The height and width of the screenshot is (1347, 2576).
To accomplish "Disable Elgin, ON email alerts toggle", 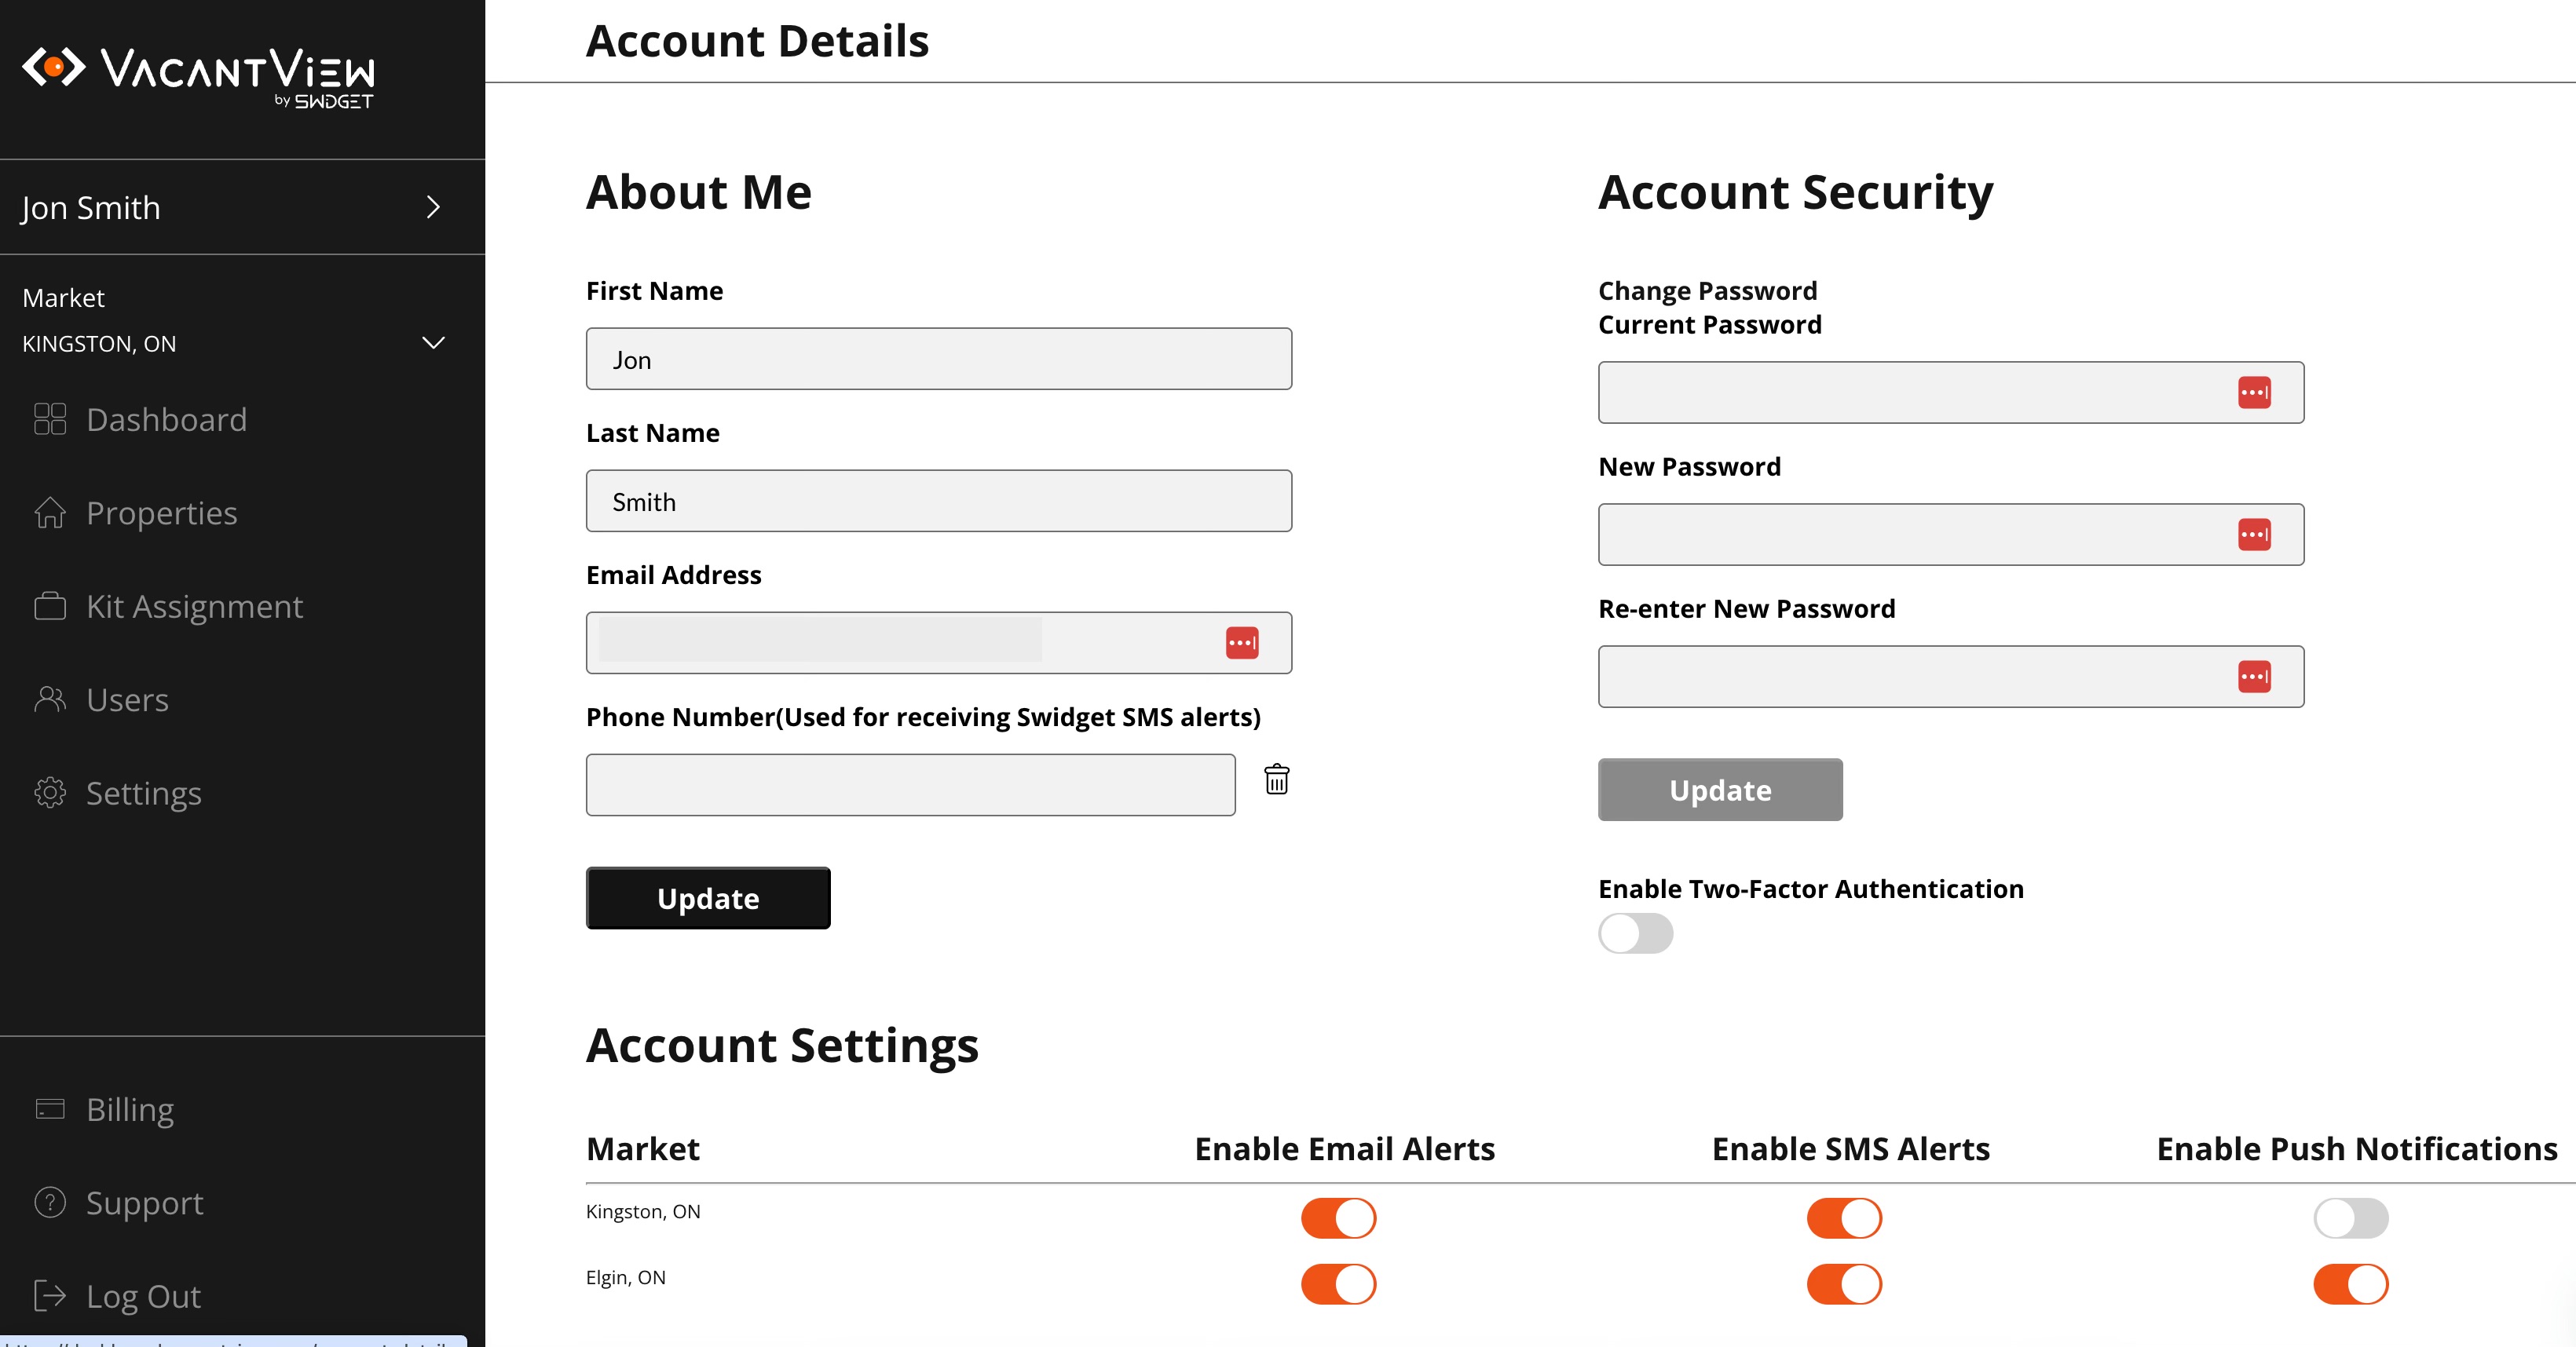I will (x=1338, y=1284).
